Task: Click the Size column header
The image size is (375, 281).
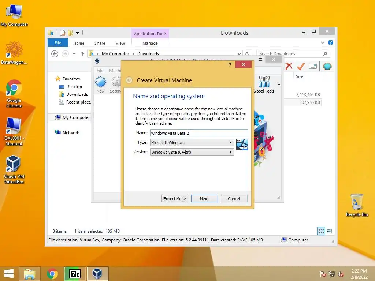Action: point(300,76)
